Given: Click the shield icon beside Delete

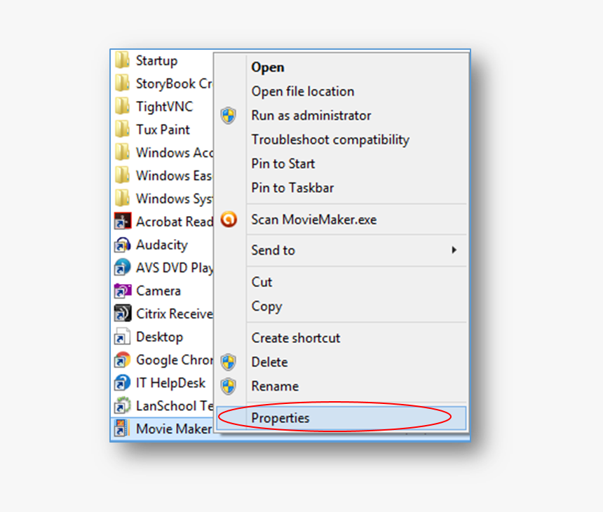Looking at the screenshot, I should tap(229, 362).
